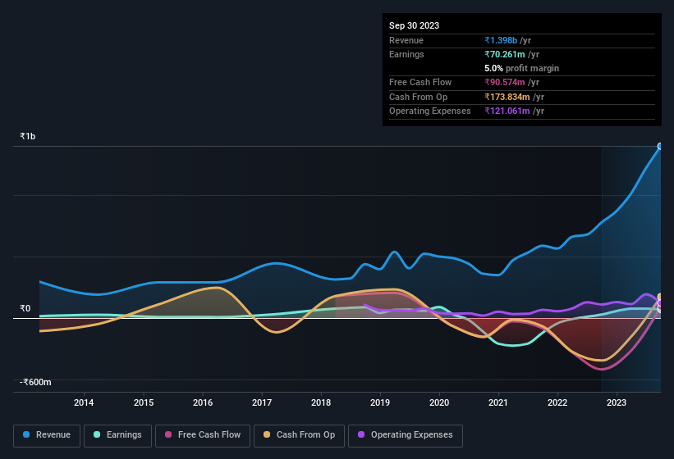Toggle the Earnings legend button
Viewport: 674px width, 459px height.
(117, 435)
